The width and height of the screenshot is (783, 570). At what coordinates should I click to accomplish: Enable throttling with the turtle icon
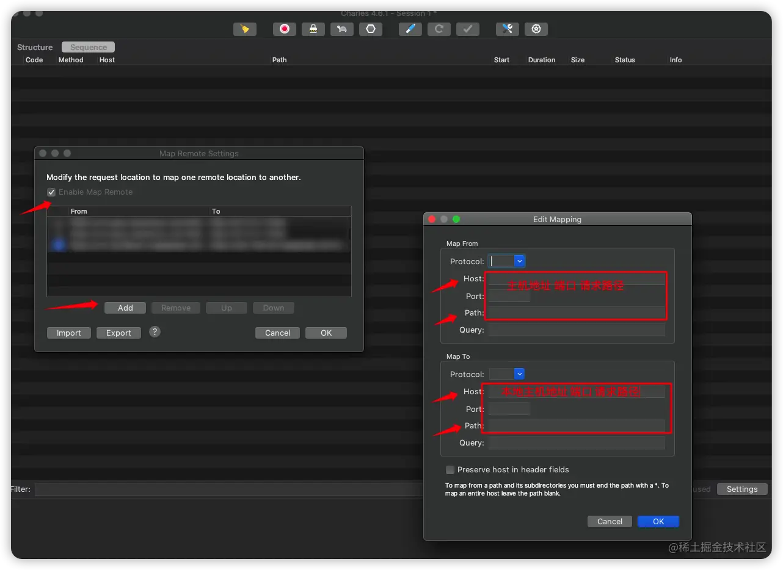coord(342,29)
